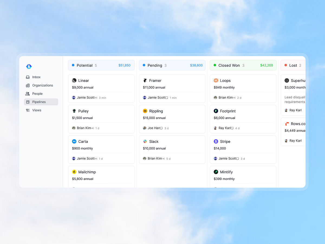The height and width of the screenshot is (244, 325).
Task: Open the Mintlify deal title
Action: click(226, 172)
